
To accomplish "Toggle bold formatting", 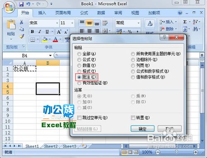I will pos(32,32).
